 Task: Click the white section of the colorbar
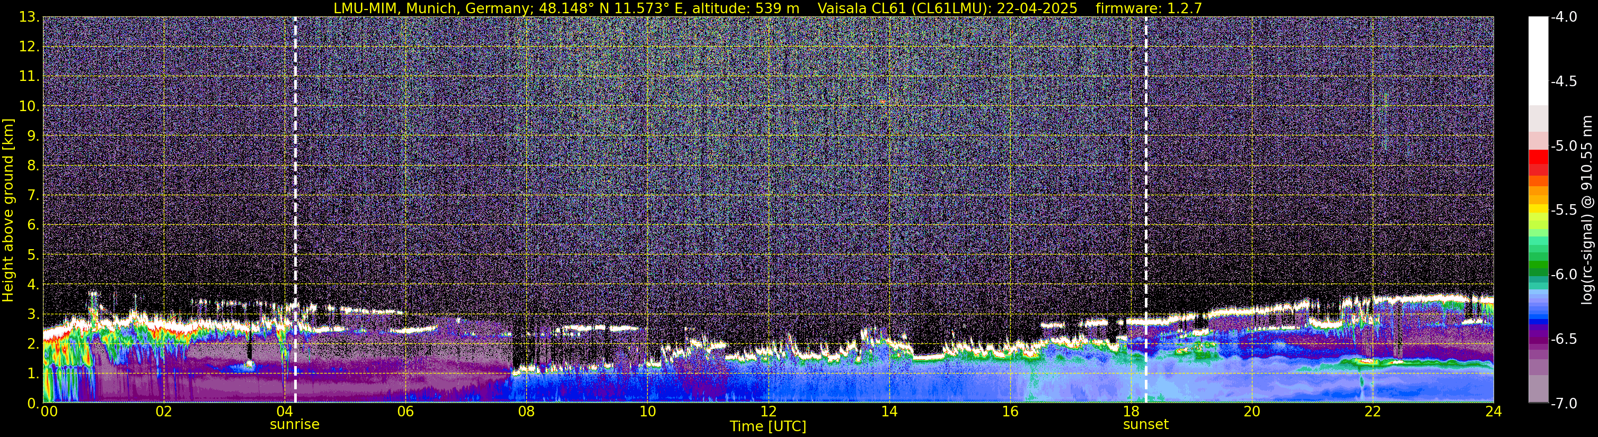click(x=1539, y=61)
